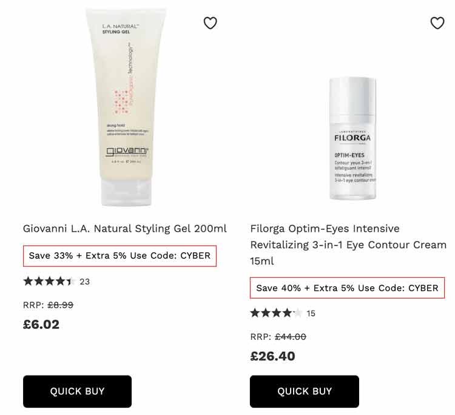Click the Save 40% CYBER offer badge

pos(347,288)
